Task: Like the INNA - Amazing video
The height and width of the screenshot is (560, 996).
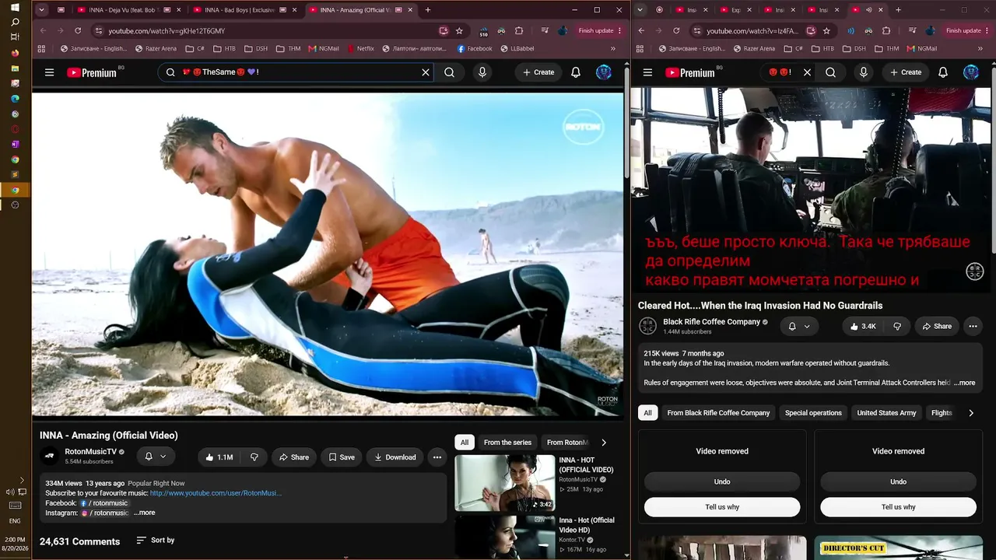Action: 219,457
